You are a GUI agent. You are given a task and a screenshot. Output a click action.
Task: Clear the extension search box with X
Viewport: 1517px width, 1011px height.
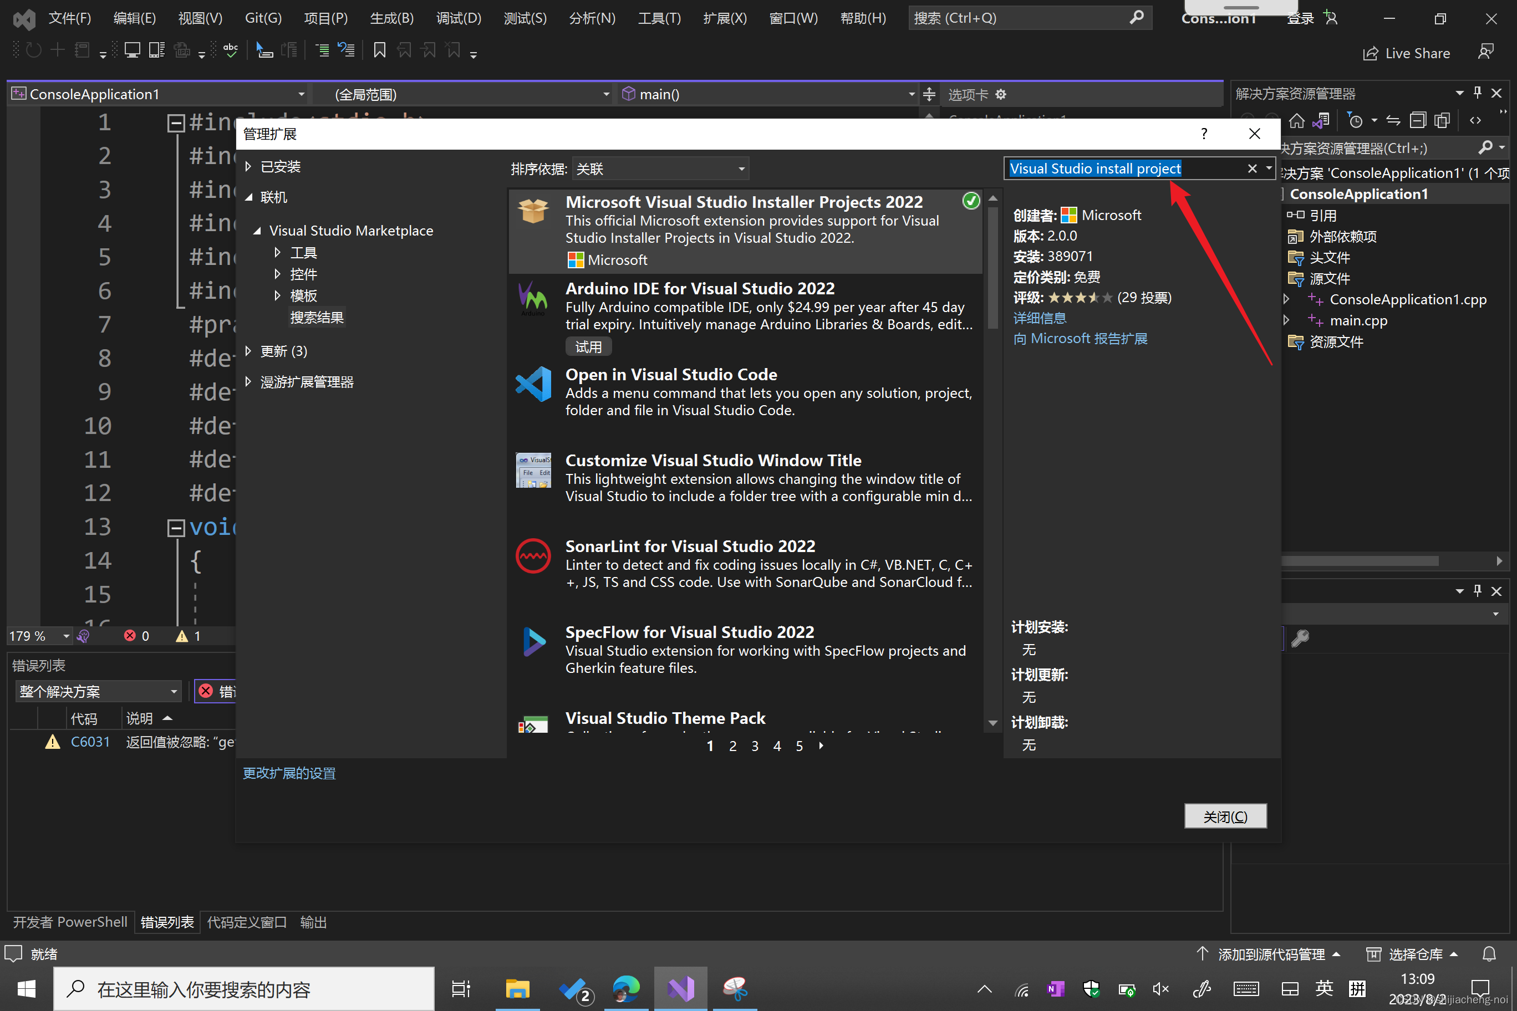pos(1252,168)
